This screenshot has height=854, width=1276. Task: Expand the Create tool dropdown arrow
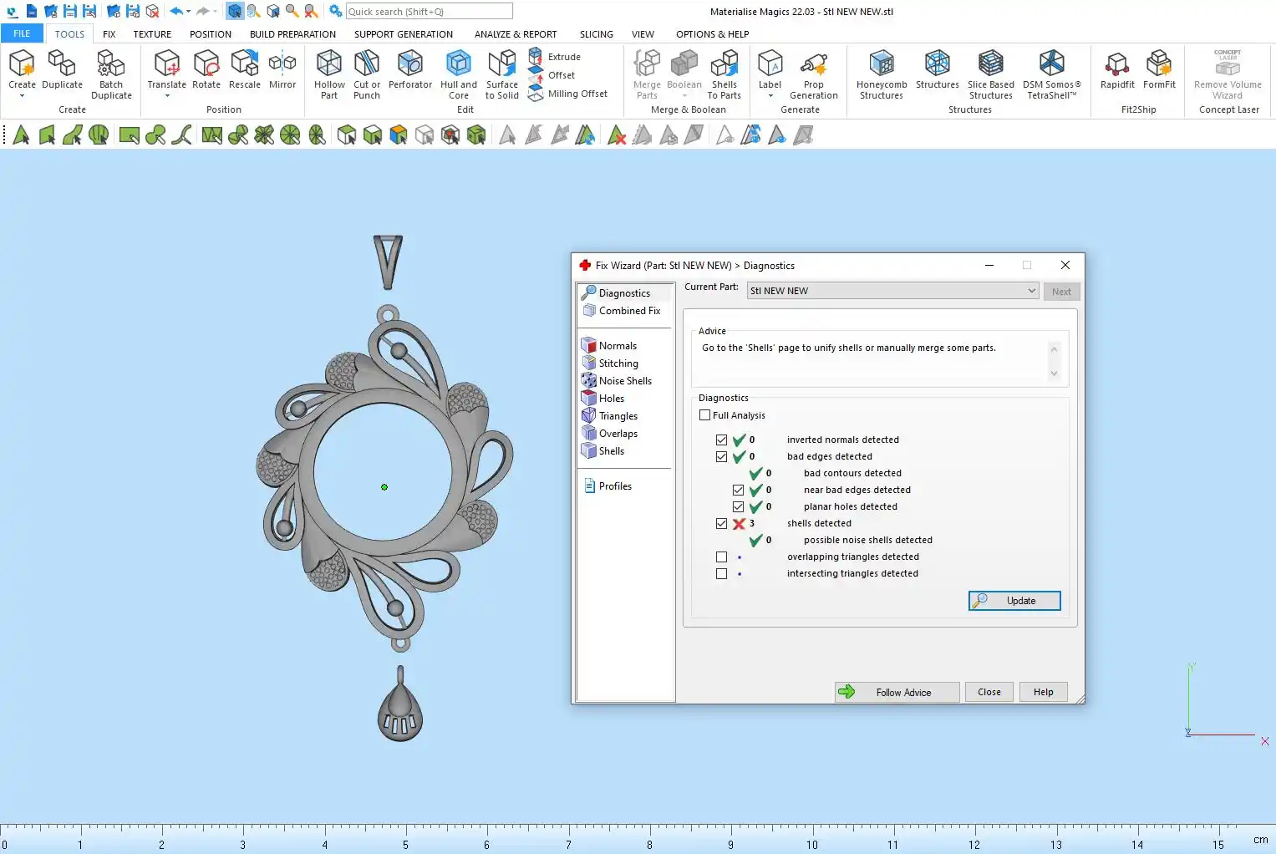coord(22,96)
